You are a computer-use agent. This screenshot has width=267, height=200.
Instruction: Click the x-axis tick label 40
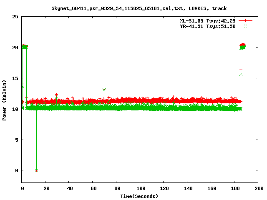pyautogui.click(x=70, y=188)
